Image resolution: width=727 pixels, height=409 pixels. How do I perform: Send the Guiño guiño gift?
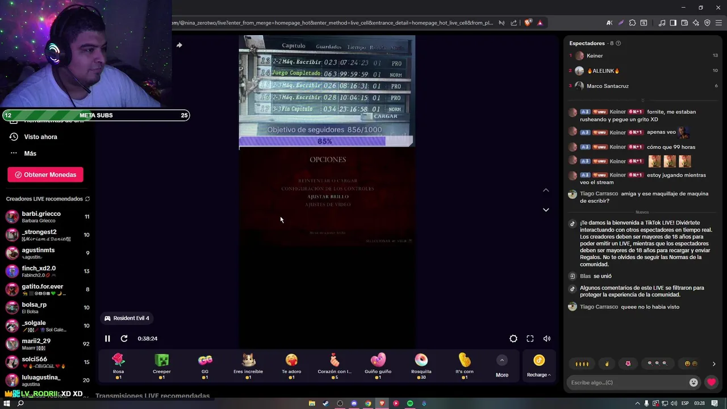[378, 366]
